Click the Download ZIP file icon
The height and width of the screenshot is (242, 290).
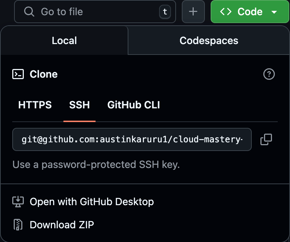(x=18, y=224)
